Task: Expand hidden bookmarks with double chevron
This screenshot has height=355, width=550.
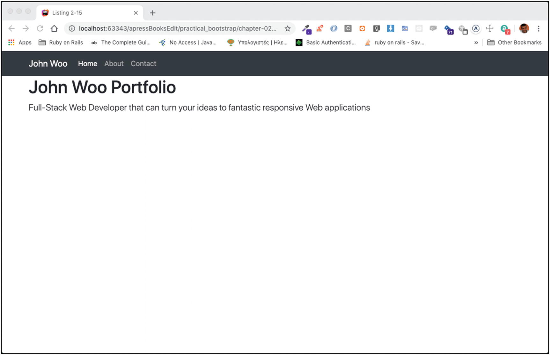Action: tap(476, 42)
